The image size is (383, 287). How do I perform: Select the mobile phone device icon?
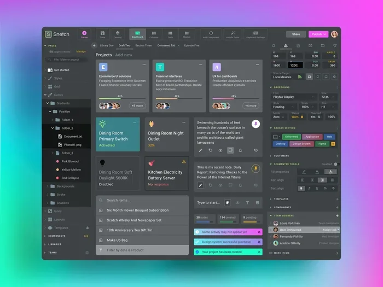(x=317, y=77)
